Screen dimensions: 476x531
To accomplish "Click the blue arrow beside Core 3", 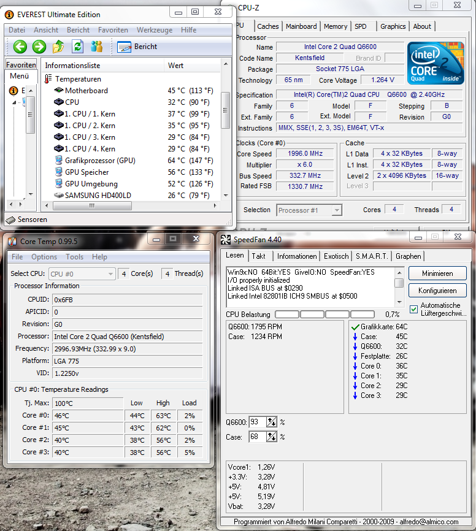I will pos(355,396).
